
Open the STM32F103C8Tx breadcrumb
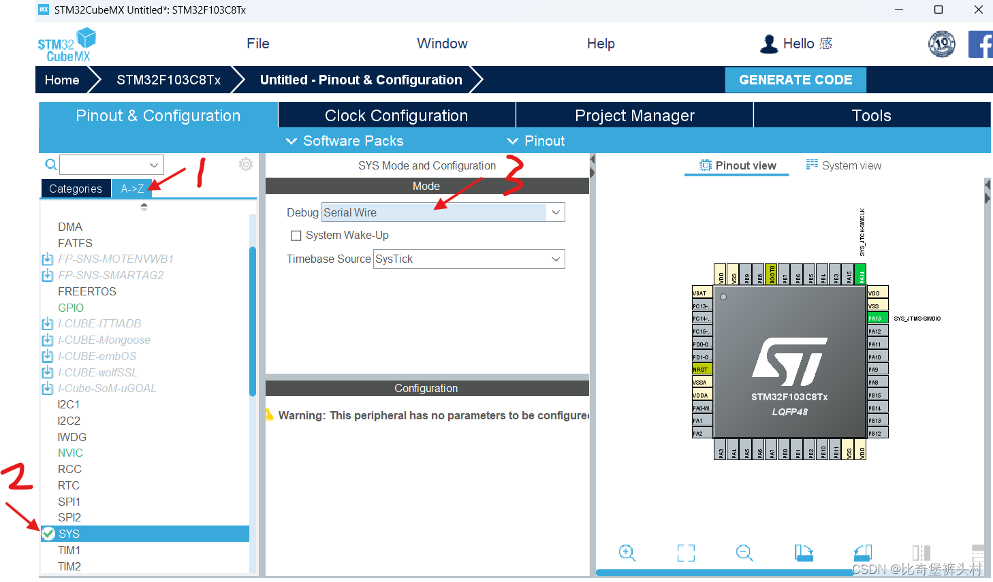168,80
